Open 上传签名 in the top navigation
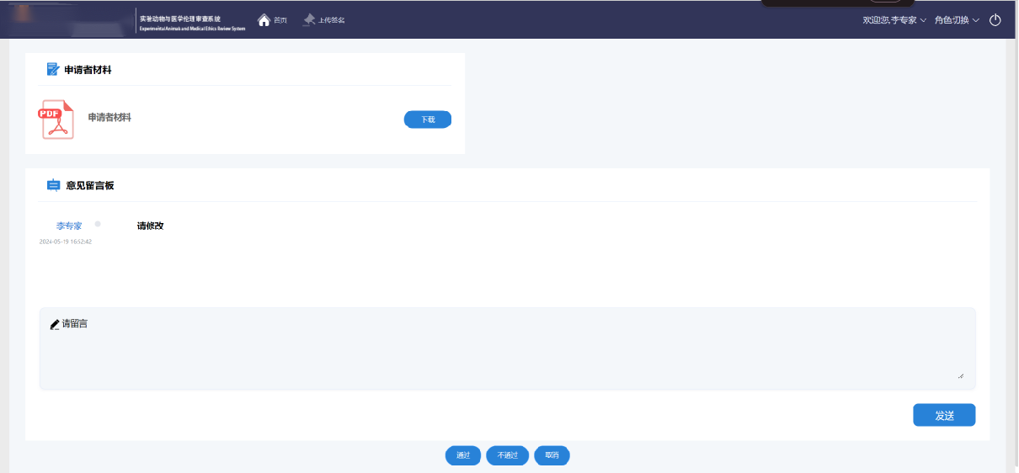The width and height of the screenshot is (1019, 473). click(x=331, y=19)
